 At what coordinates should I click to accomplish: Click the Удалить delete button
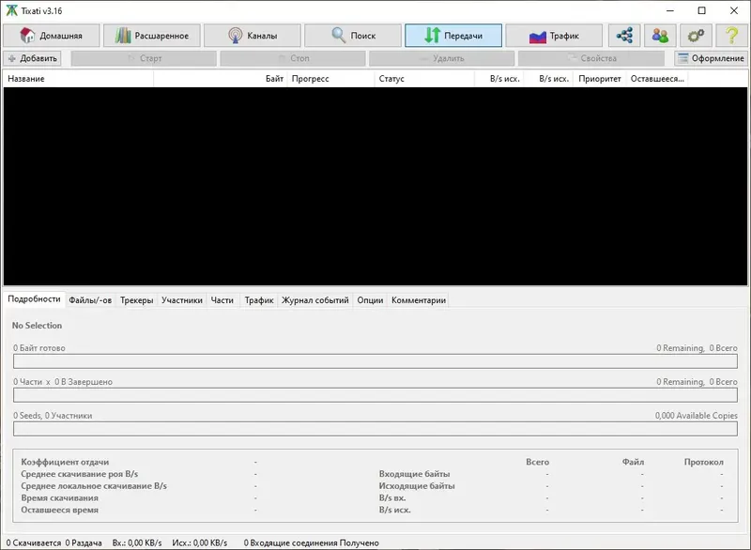[x=441, y=58]
